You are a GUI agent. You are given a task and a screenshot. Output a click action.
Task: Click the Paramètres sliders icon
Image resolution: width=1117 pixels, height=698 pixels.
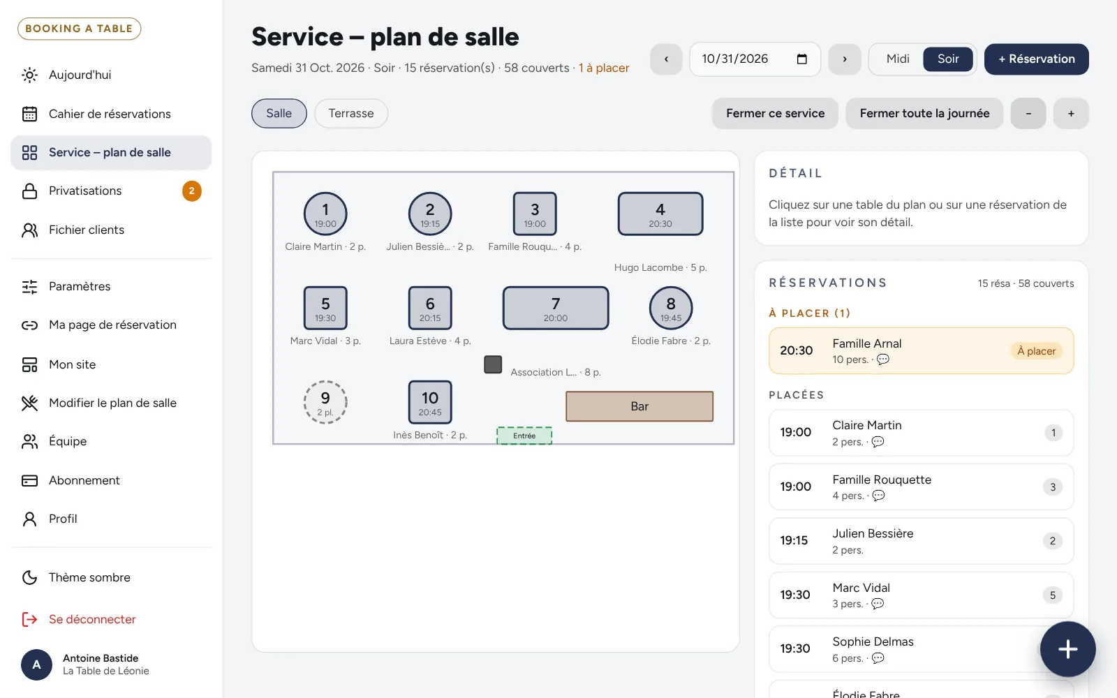point(29,286)
